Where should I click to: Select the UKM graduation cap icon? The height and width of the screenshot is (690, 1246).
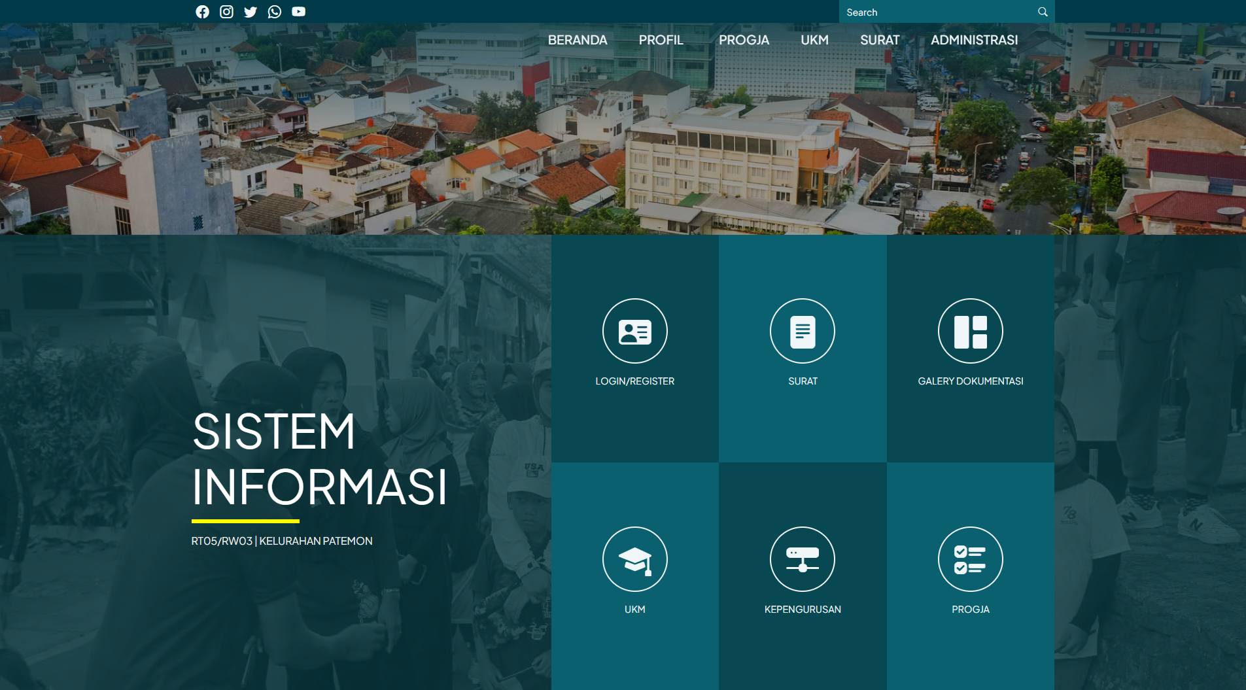pyautogui.click(x=634, y=559)
